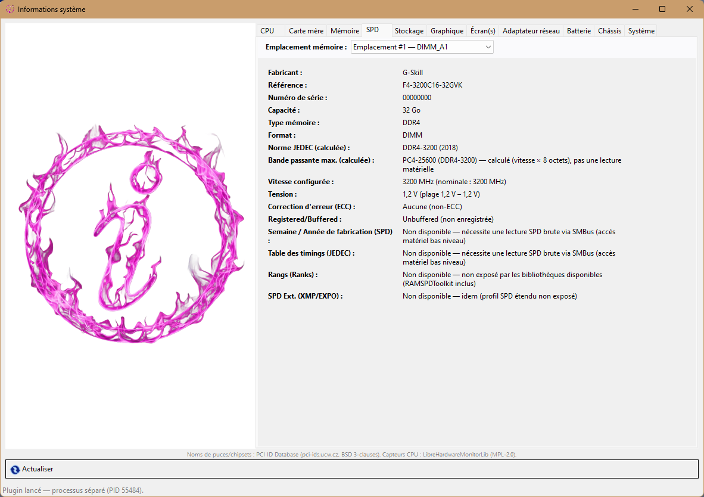Click the Norme JEDEC (calculée) label
Screen dimensions: 704x497
309,148
